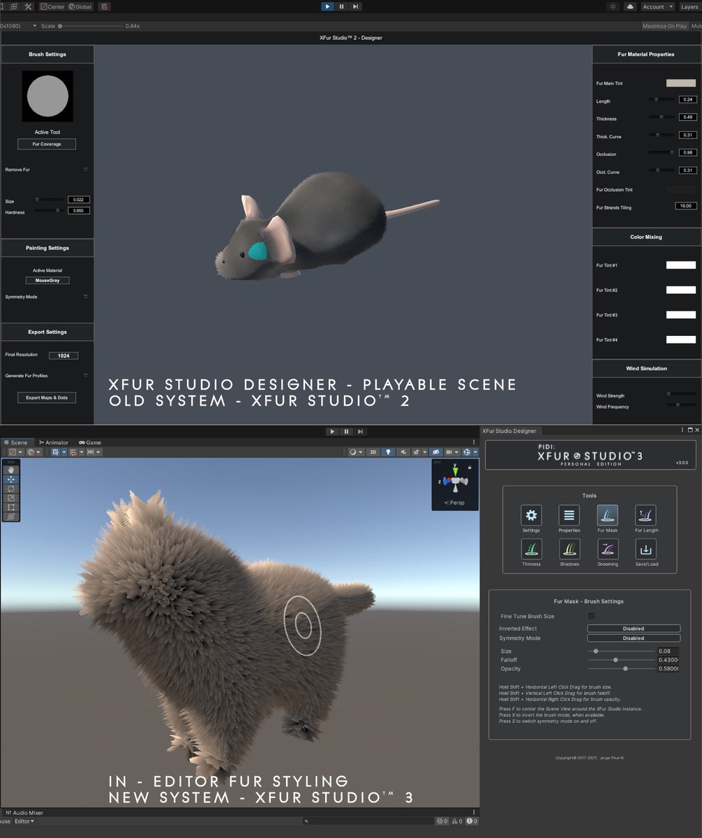This screenshot has width=702, height=838.
Task: Toggle scene audio icon
Action: tap(405, 452)
